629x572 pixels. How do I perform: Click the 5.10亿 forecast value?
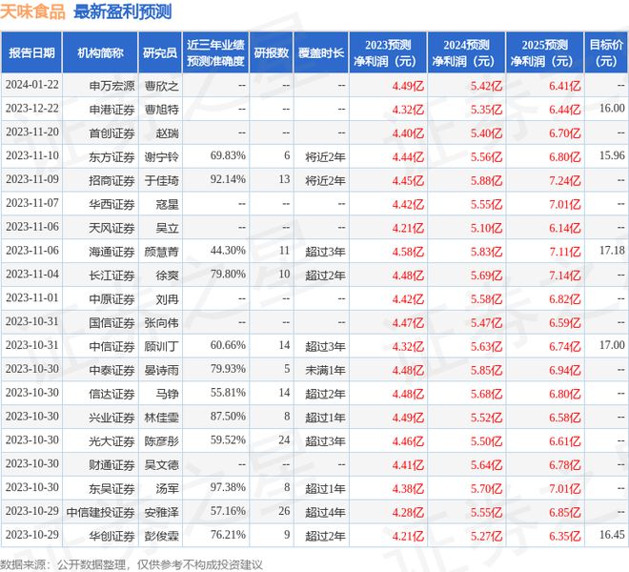coord(486,228)
